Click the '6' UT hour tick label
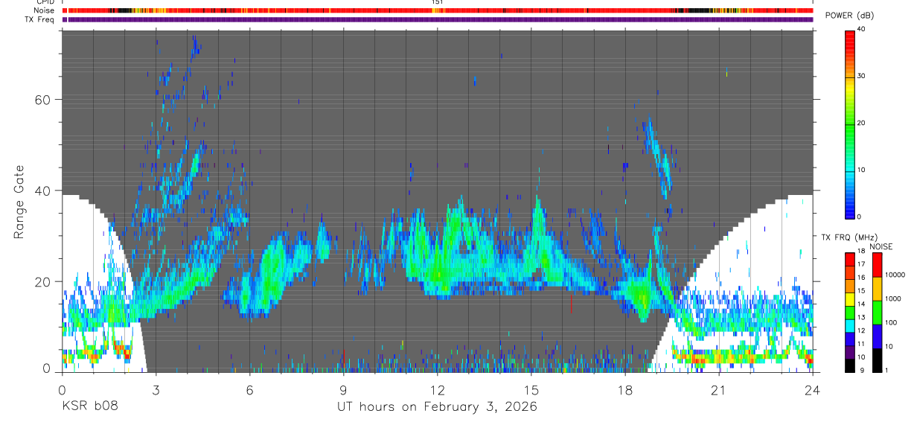Image resolution: width=914 pixels, height=422 pixels. pyautogui.click(x=250, y=389)
